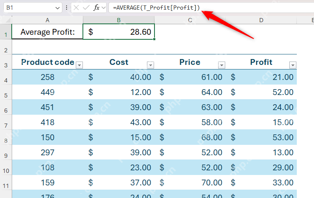The image size is (314, 198).
Task: Open Profit column filter dropdown
Action: (293, 65)
